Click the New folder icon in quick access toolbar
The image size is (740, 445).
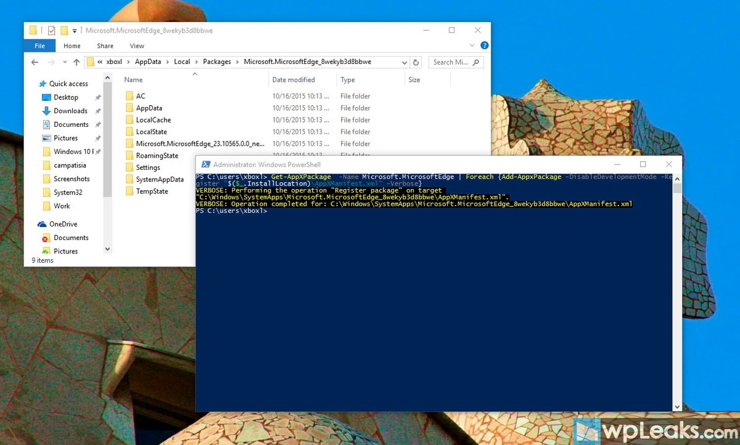click(x=64, y=30)
